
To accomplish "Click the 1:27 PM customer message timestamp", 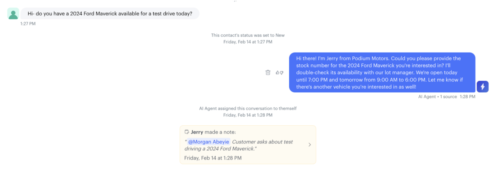I will pyautogui.click(x=28, y=24).
